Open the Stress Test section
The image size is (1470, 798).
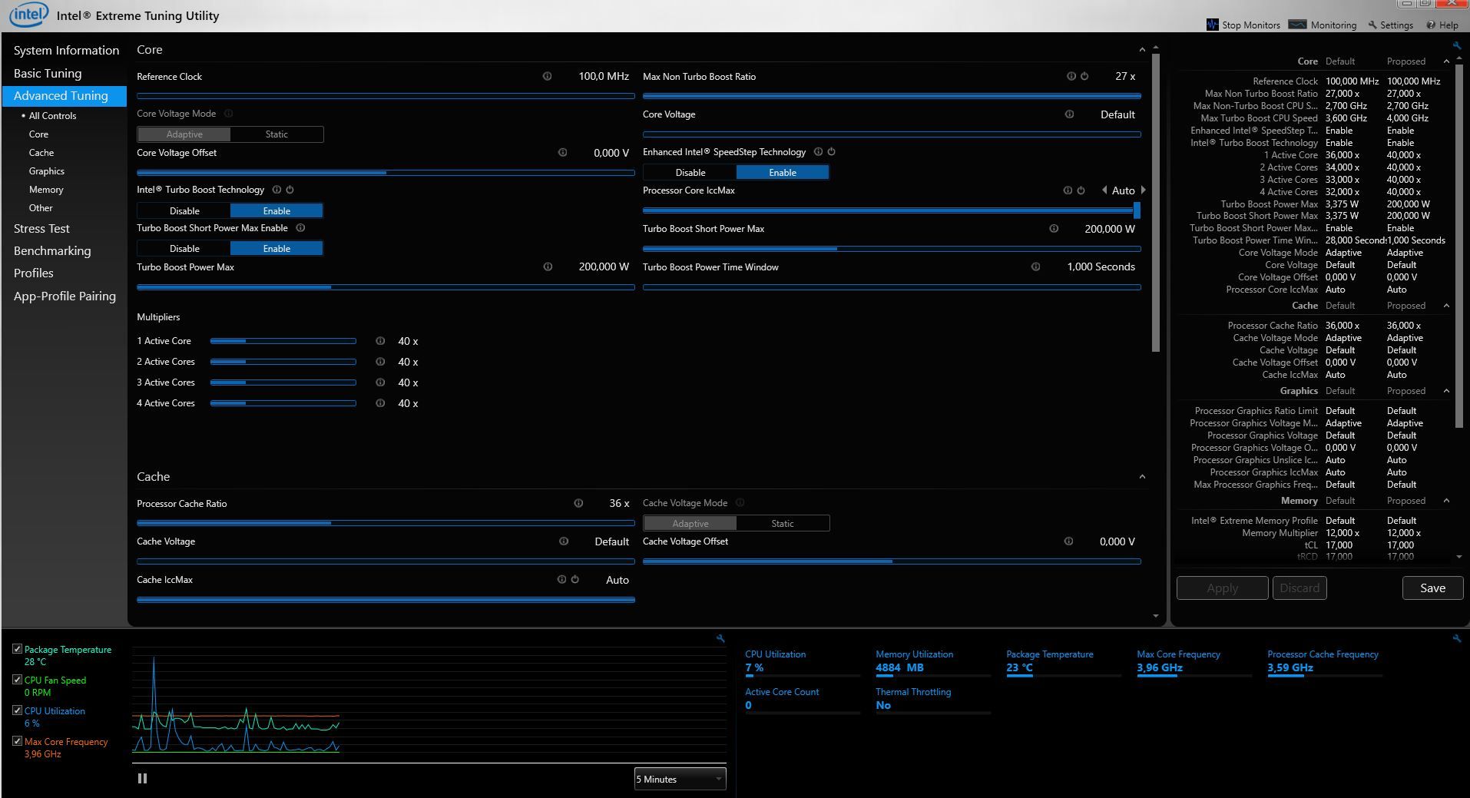(41, 228)
